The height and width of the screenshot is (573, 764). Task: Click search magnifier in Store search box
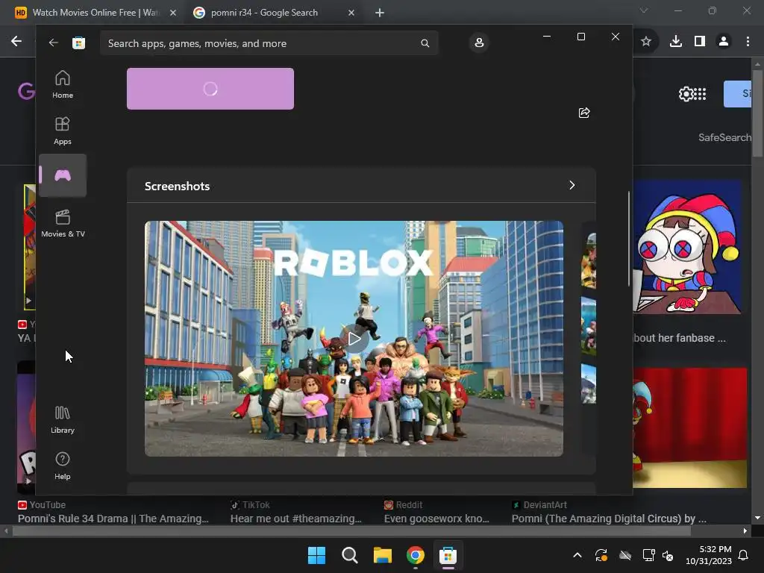[x=425, y=43]
